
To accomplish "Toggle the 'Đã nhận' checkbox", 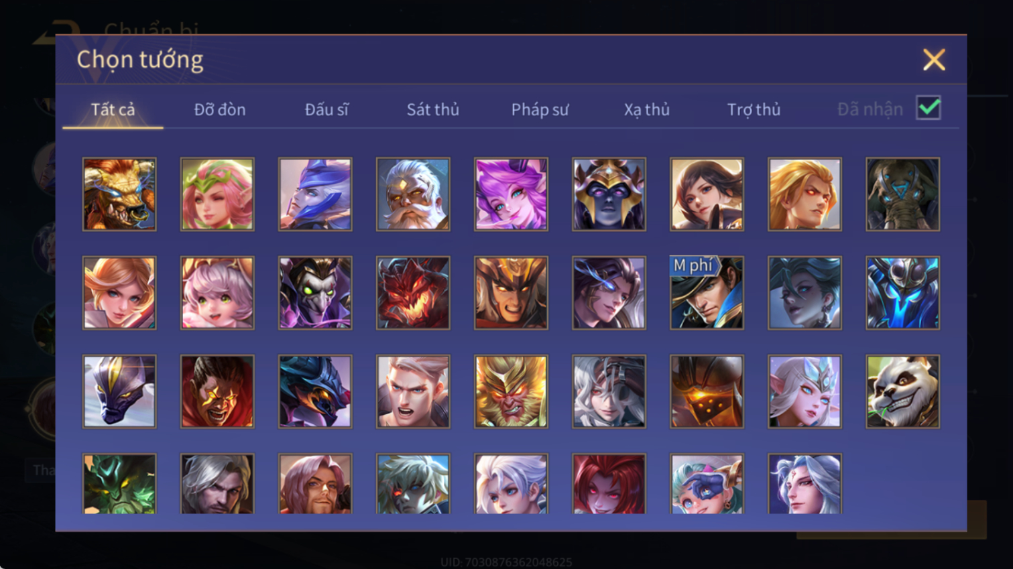I will point(929,108).
